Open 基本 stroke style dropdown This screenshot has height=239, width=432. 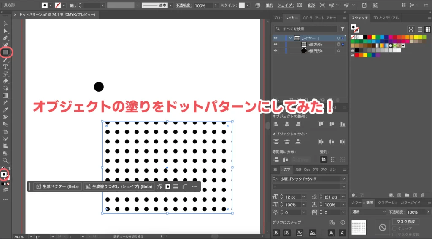(170, 5)
